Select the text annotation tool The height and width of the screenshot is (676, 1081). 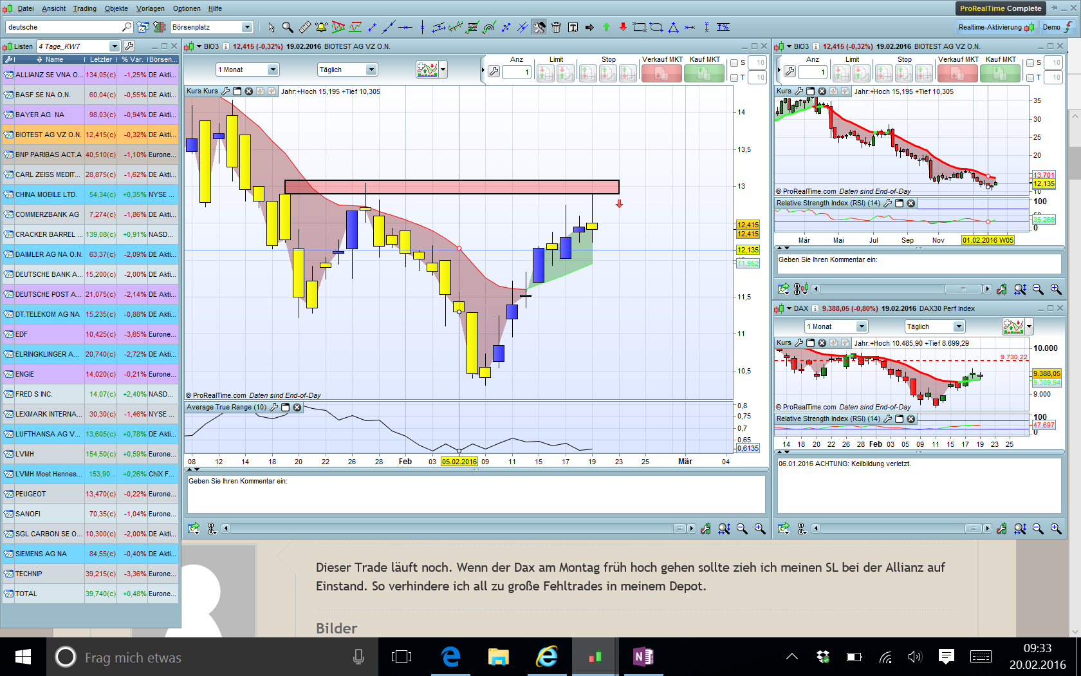pos(573,27)
